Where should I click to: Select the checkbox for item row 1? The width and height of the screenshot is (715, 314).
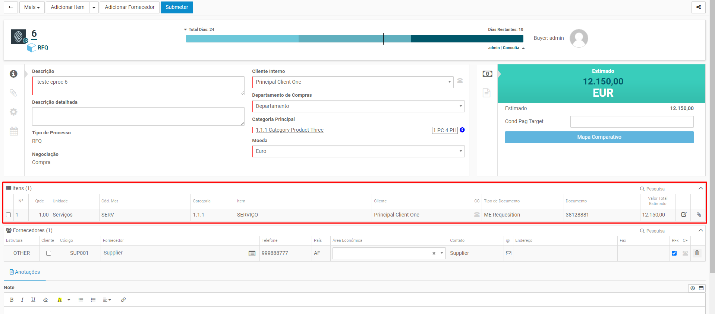(x=9, y=215)
